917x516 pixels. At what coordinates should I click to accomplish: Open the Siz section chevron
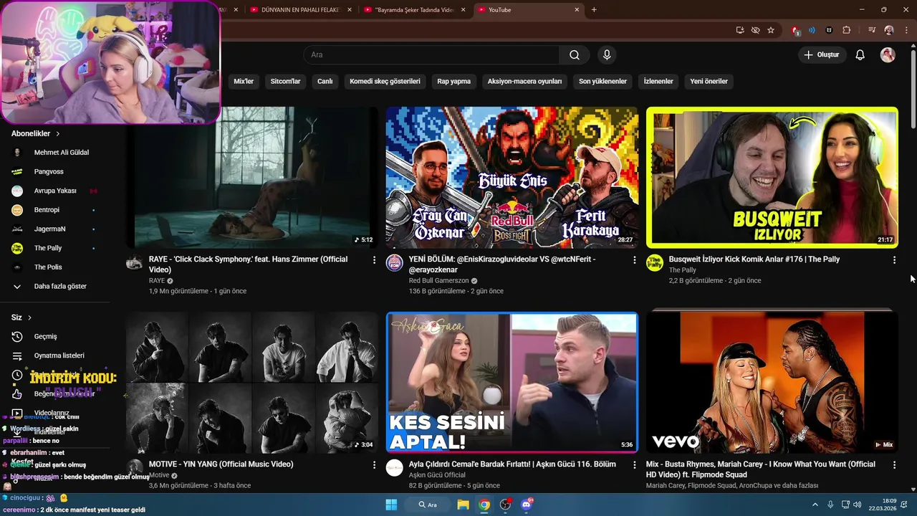pyautogui.click(x=29, y=317)
